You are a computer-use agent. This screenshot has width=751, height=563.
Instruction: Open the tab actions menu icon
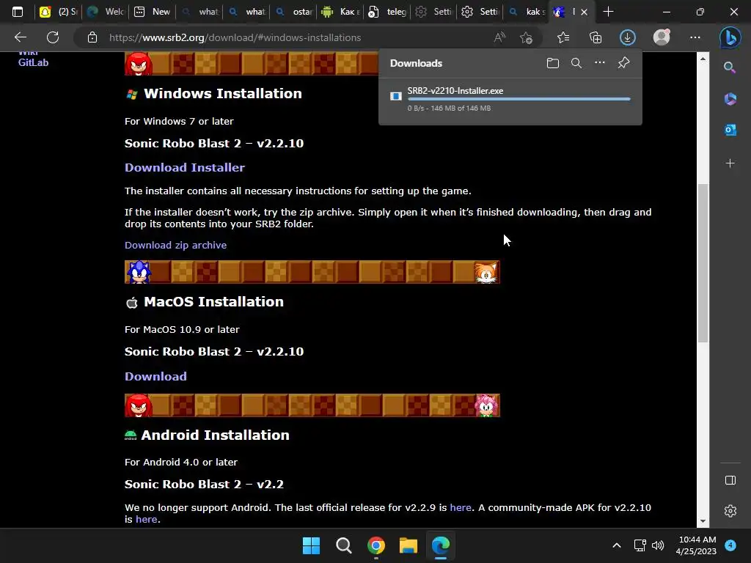(18, 12)
